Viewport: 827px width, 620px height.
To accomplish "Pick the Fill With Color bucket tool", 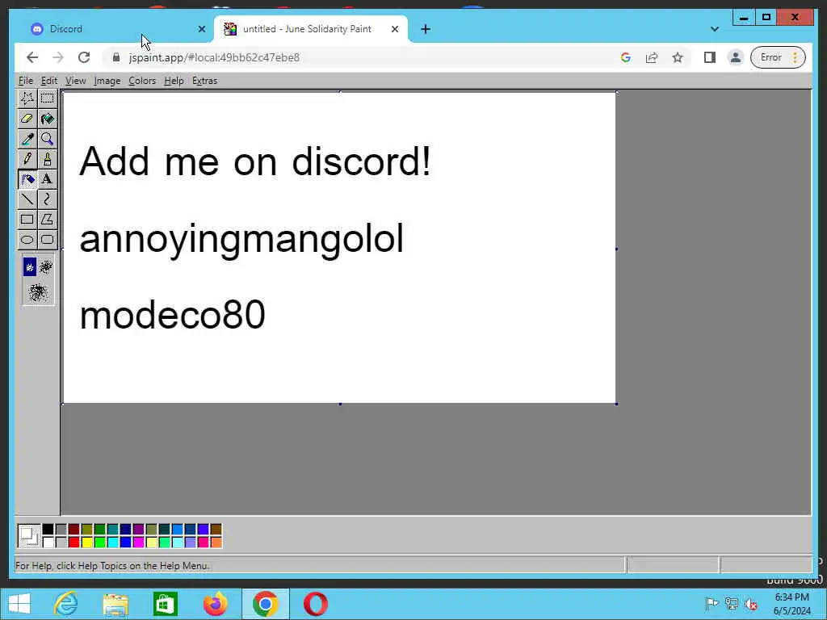I will [48, 119].
